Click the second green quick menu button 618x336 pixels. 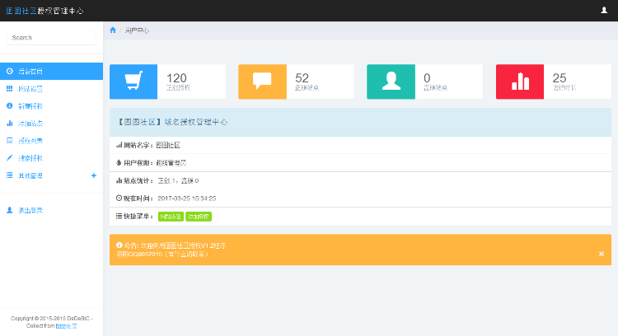pyautogui.click(x=198, y=217)
